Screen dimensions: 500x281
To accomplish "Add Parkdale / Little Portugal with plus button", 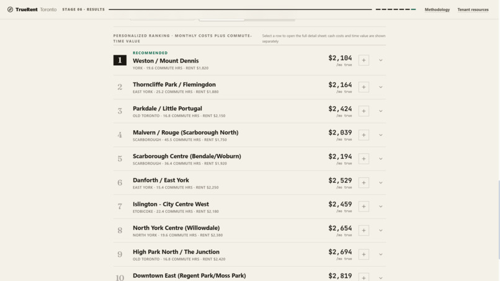I will click(x=364, y=111).
